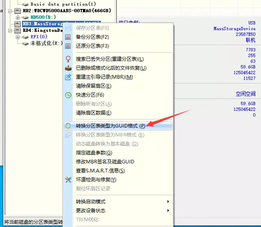Click the 11527 value in disk info
The width and height of the screenshot is (261, 227).
[x=249, y=78]
